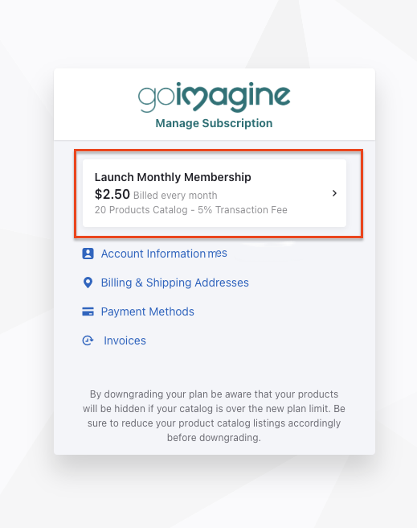Viewport: 417px width, 528px height.
Task: Click the 'Billed every month' label
Action: click(x=175, y=196)
